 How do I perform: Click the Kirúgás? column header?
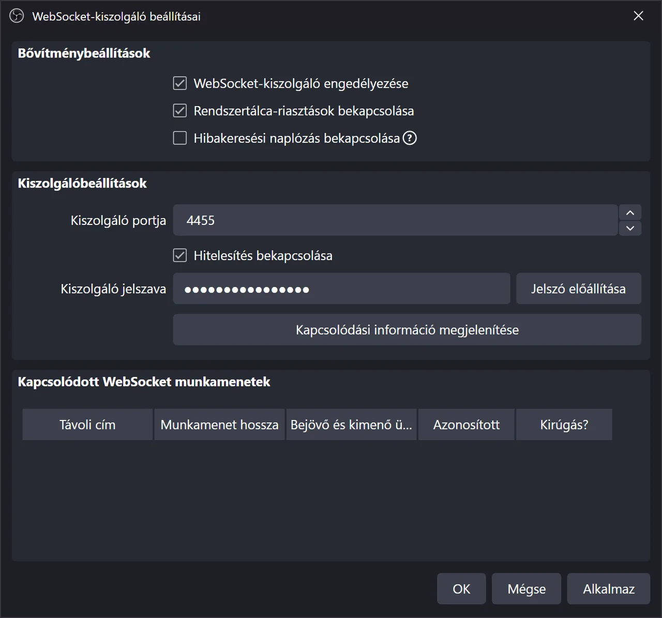pyautogui.click(x=564, y=425)
